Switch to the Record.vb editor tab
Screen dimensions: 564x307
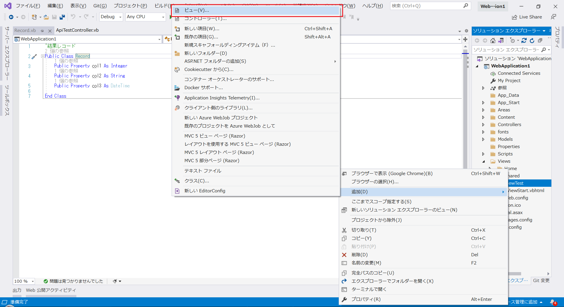25,30
